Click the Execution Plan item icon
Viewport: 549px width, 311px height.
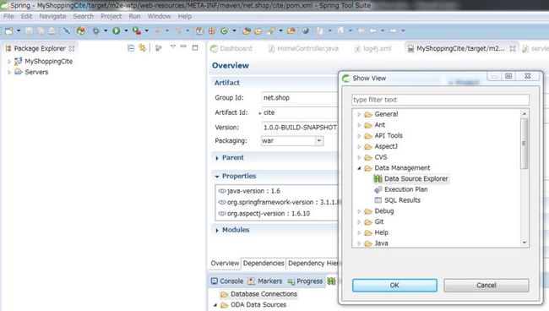pos(378,189)
